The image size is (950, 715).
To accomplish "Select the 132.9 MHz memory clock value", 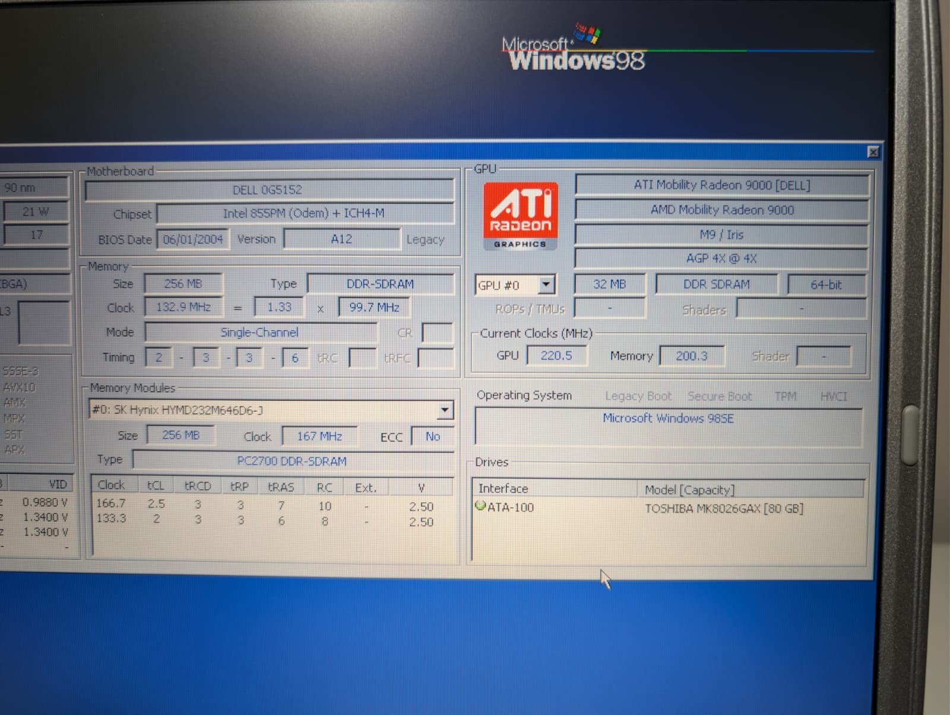I will [x=183, y=307].
